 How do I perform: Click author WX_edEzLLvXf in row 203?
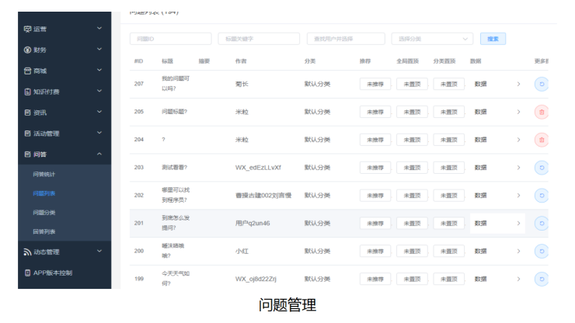[x=258, y=168]
